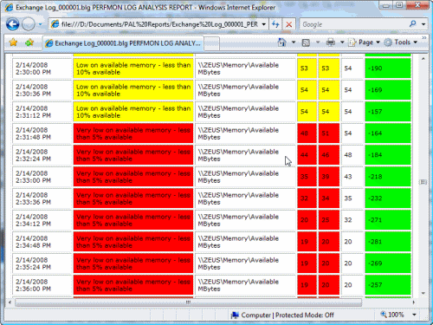Click the file address URL field

click(159, 24)
